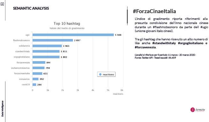Click the ugic bar in chart
The height and width of the screenshot is (122, 209).
pos(73,35)
